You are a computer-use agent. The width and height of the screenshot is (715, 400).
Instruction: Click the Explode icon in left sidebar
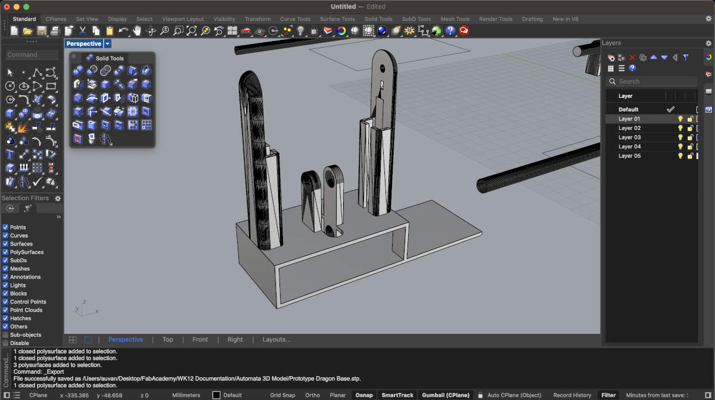pyautogui.click(x=23, y=126)
